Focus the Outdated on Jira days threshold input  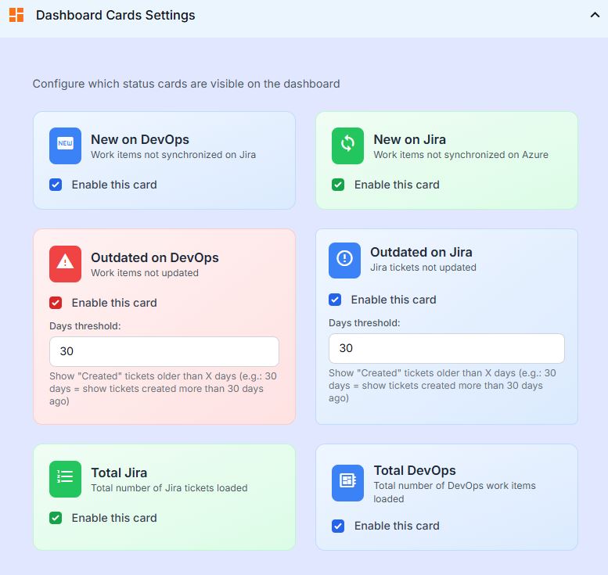[x=446, y=348]
